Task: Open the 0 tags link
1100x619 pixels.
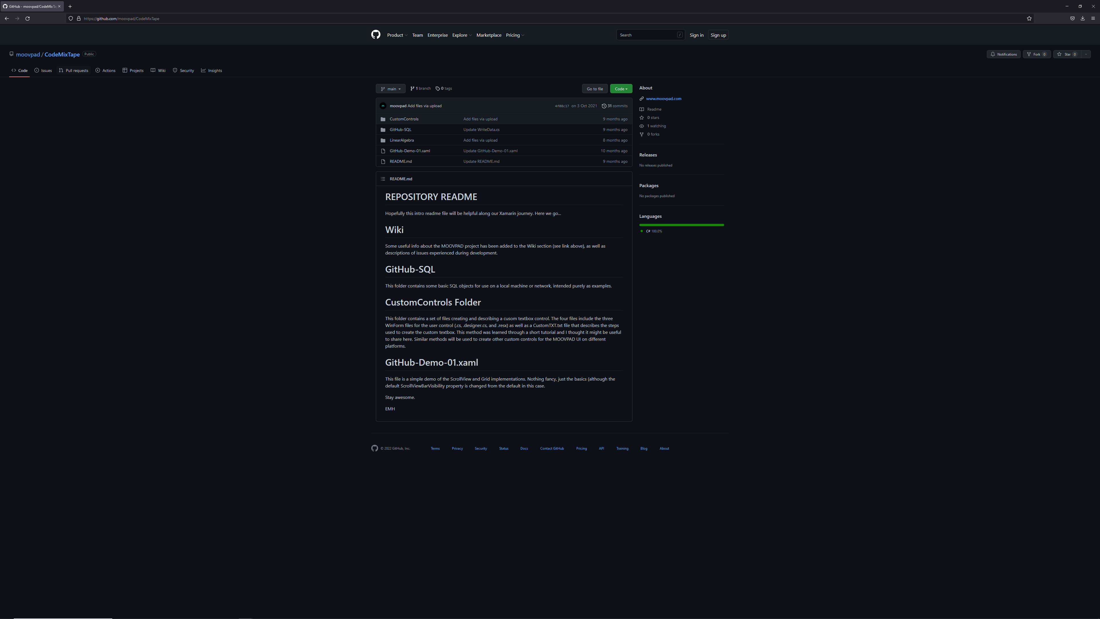Action: 444,89
